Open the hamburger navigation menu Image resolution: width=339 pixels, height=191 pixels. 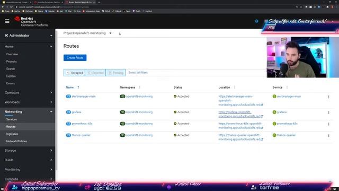click(7, 21)
